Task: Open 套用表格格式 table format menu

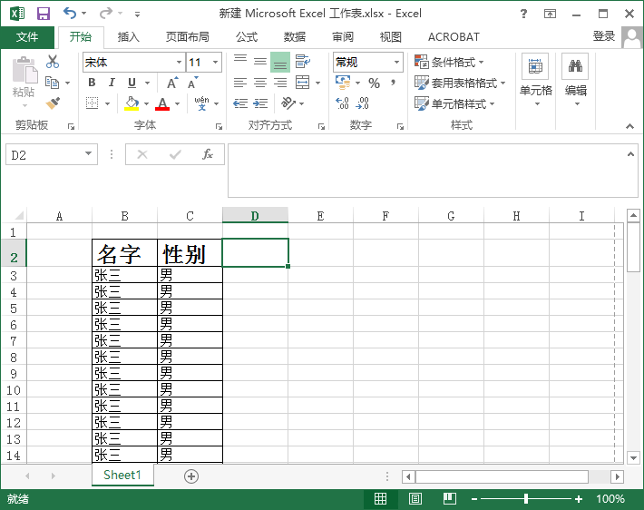Action: point(460,83)
